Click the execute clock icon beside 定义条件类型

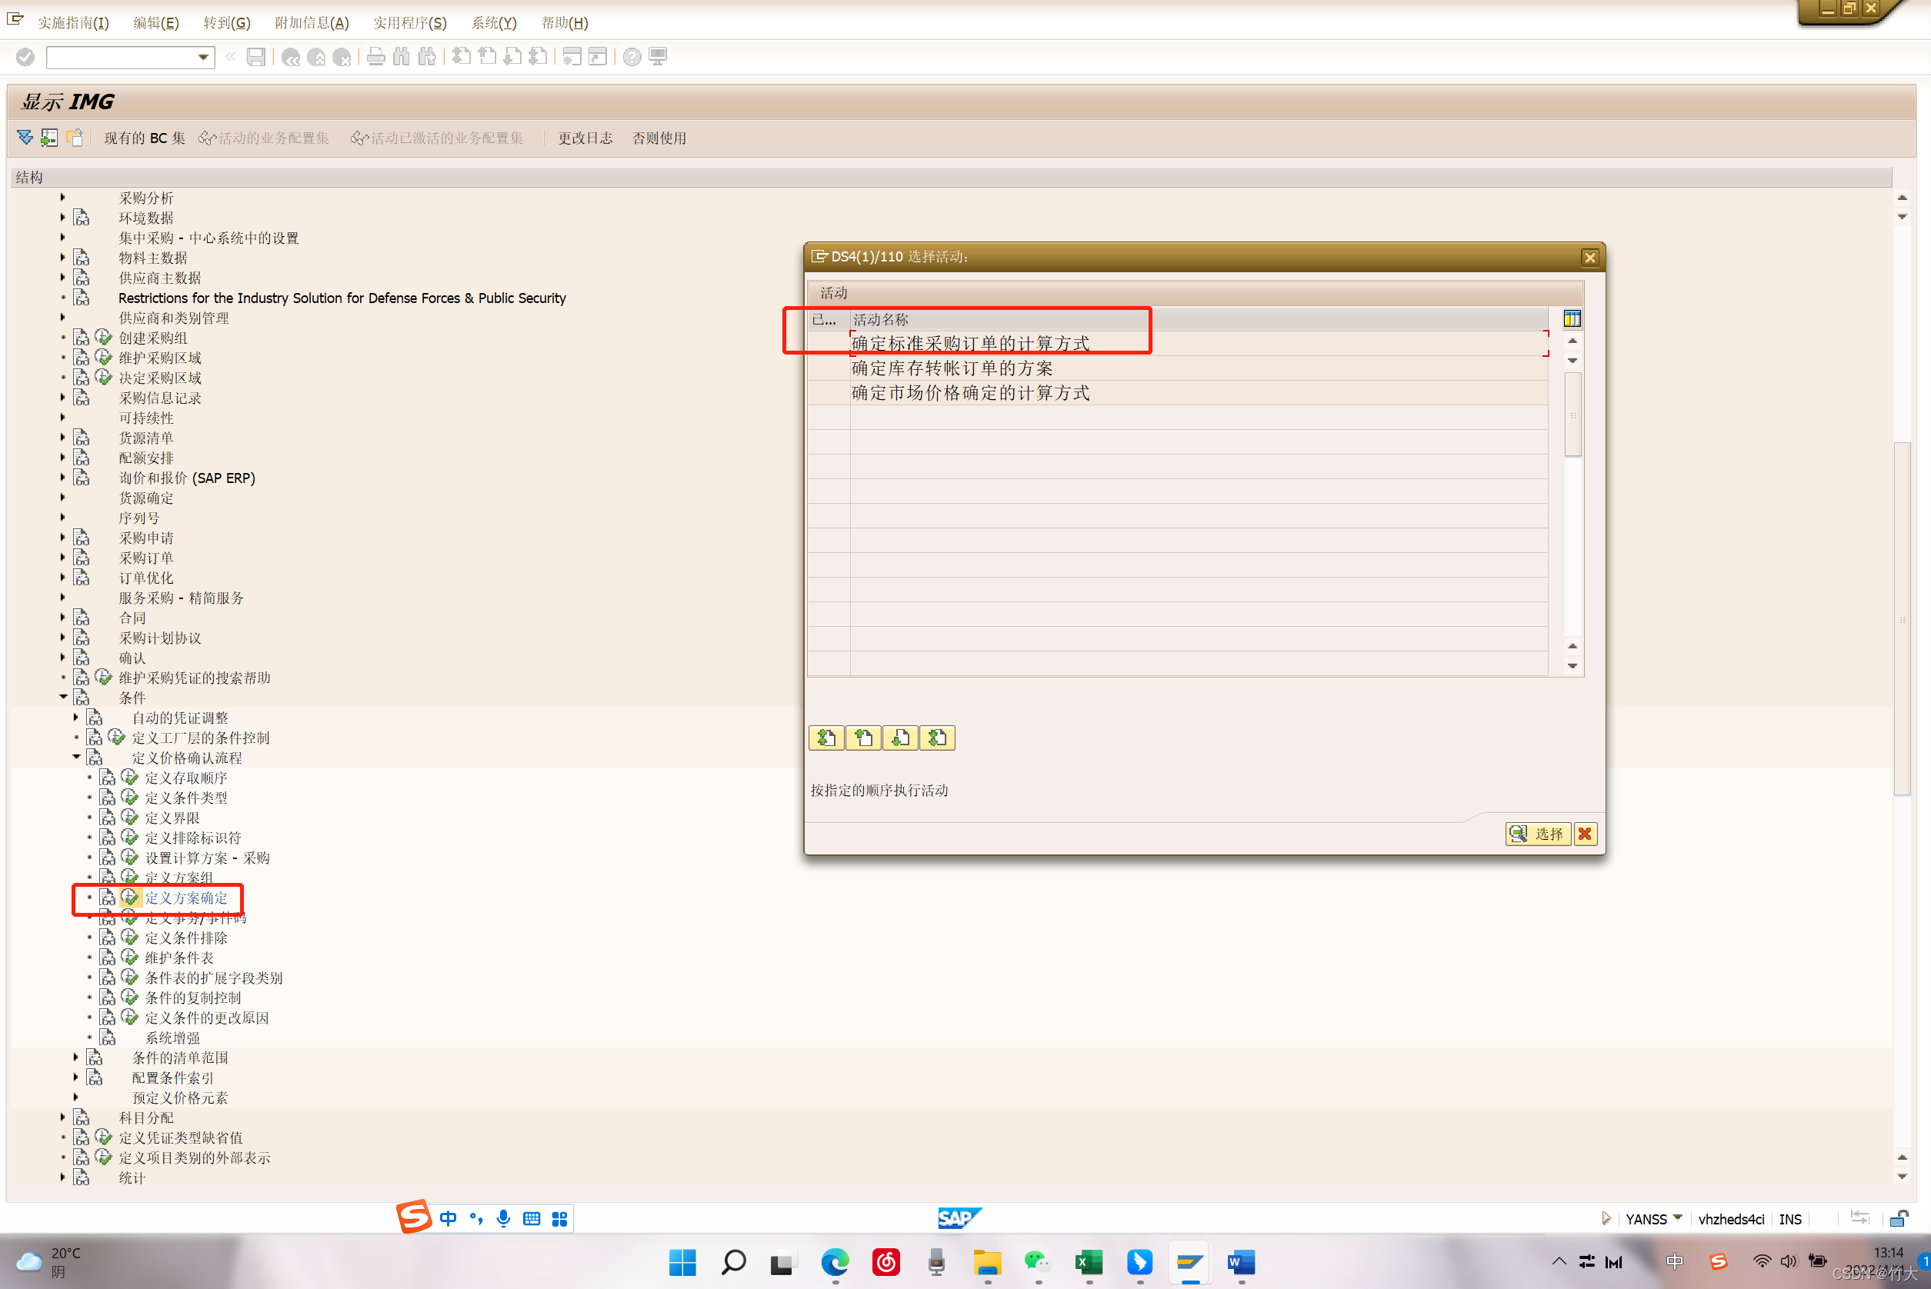[x=130, y=797]
